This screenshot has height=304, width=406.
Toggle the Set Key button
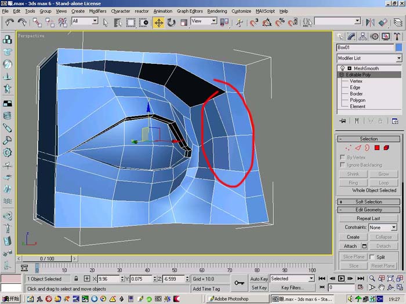coord(259,287)
